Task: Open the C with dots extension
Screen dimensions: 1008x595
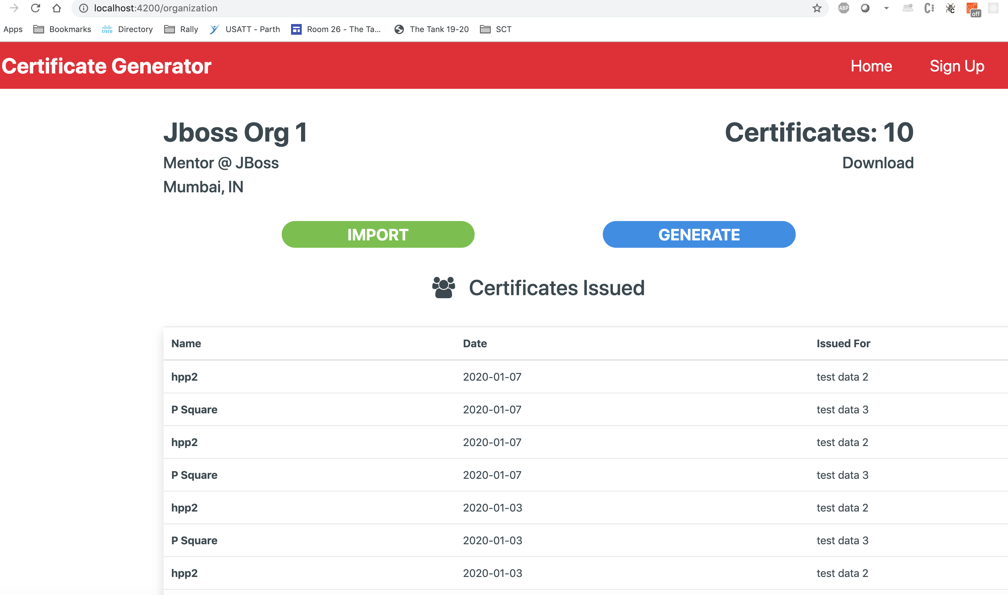Action: pos(929,8)
